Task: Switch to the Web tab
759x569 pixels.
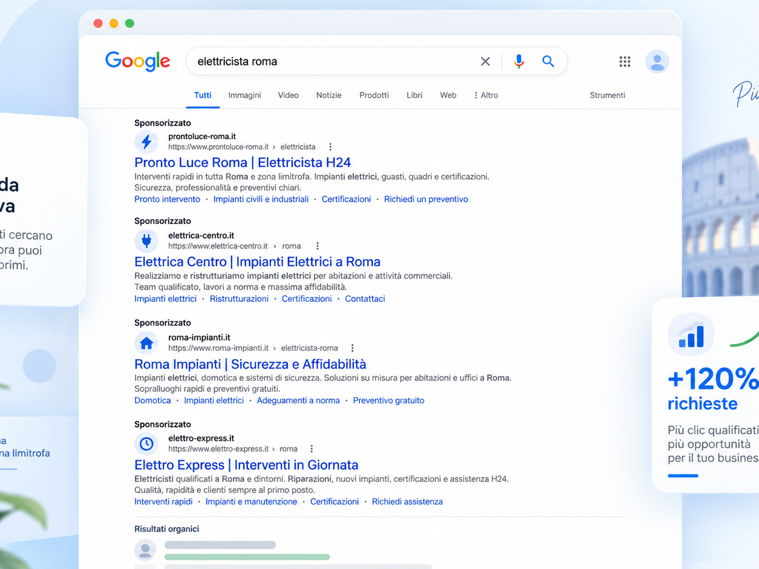Action: click(448, 96)
